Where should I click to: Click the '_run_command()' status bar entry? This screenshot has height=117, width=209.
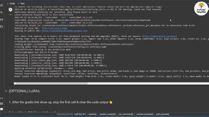tap(125, 114)
